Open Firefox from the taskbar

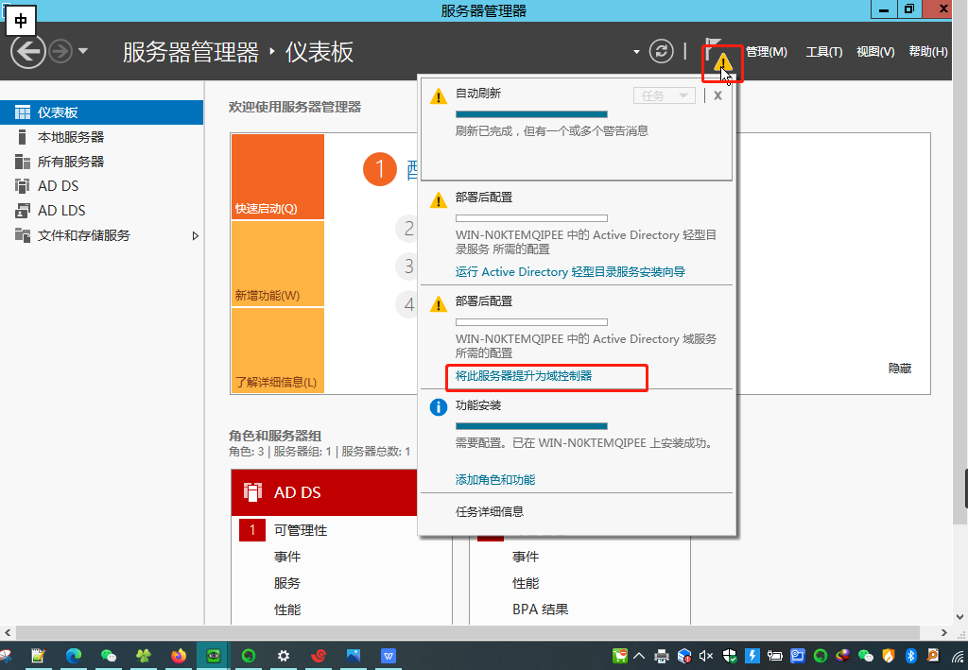click(x=179, y=655)
